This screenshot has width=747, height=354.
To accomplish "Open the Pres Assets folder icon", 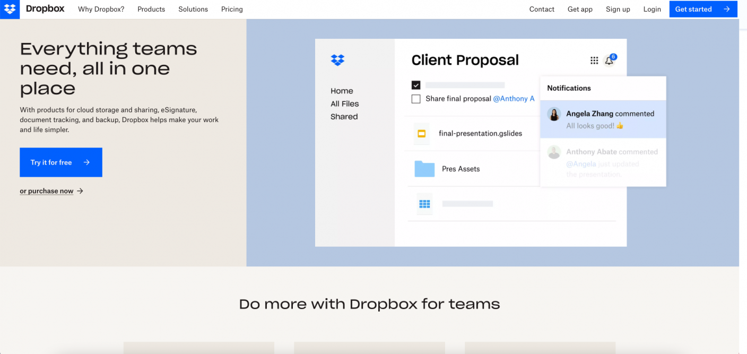I will (424, 168).
